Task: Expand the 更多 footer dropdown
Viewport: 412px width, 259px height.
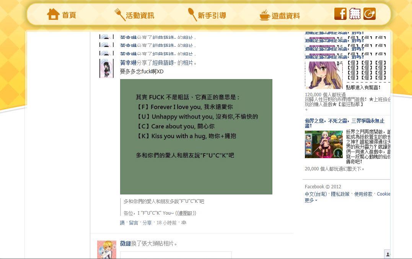Action: tap(311, 200)
